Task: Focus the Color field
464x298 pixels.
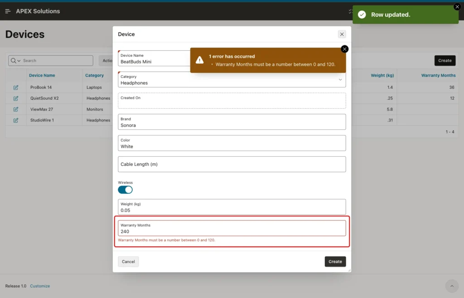Action: 232,143
